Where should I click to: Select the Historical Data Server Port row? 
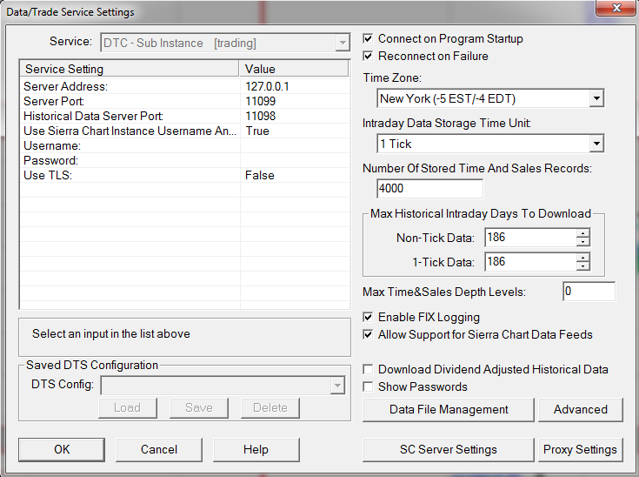coord(185,116)
